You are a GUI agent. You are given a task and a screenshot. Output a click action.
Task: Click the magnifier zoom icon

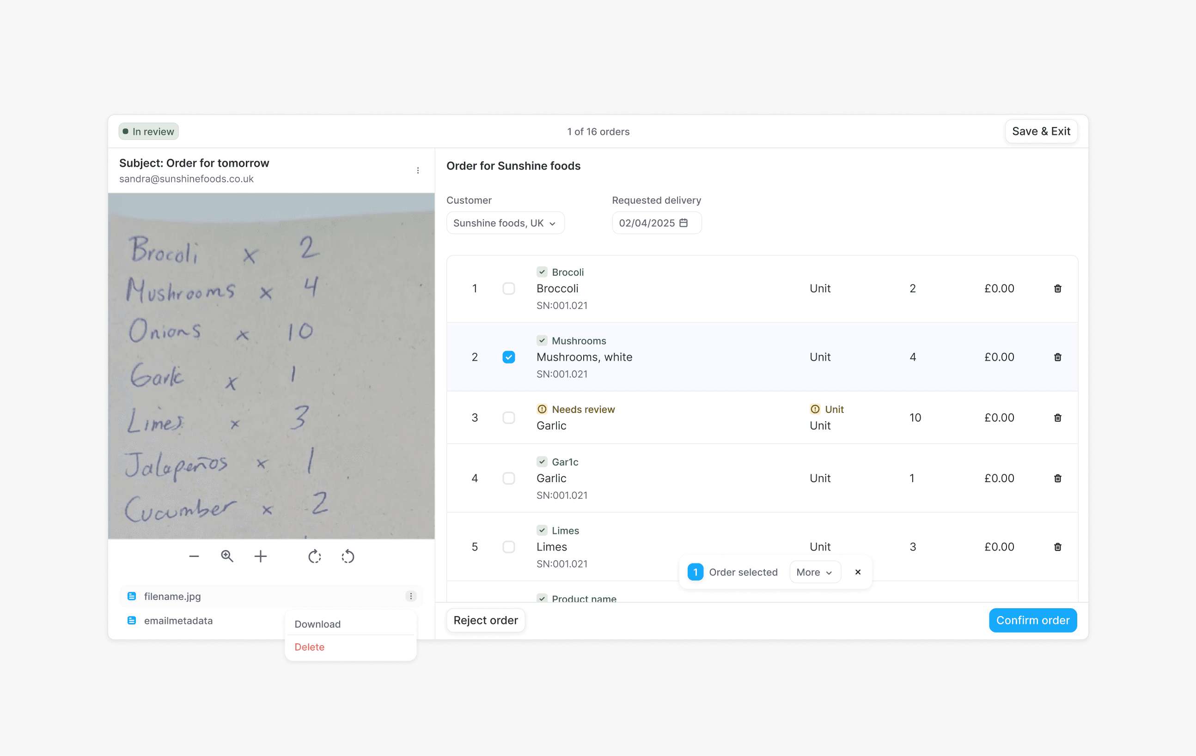pos(227,556)
